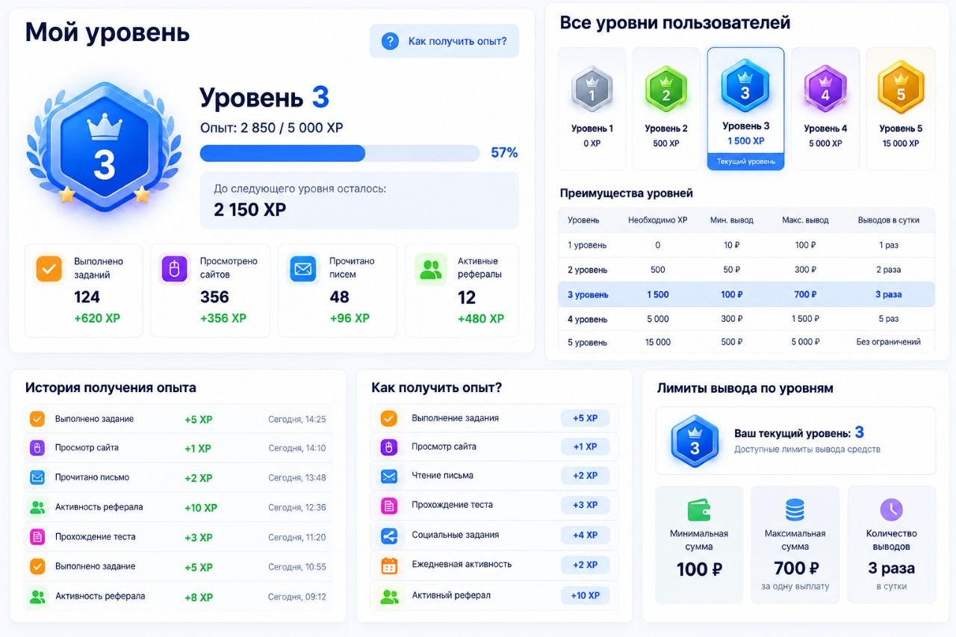This screenshot has height=637, width=956.
Task: Click the checkmark icon beside Выполнение задания
Action: pyautogui.click(x=389, y=418)
